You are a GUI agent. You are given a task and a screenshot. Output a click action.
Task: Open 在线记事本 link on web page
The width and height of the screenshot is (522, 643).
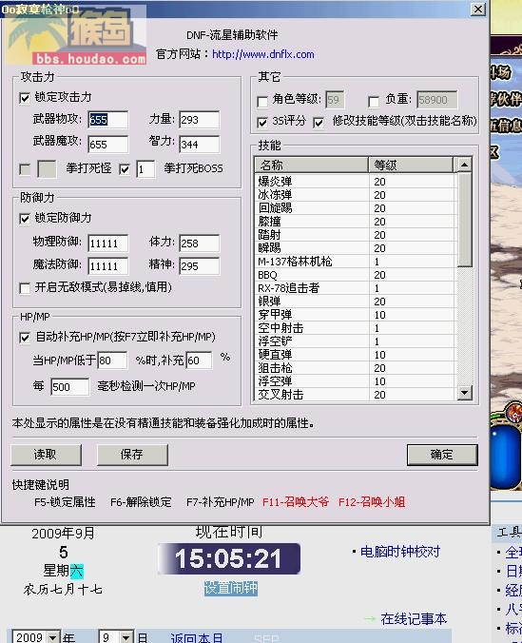tap(414, 619)
